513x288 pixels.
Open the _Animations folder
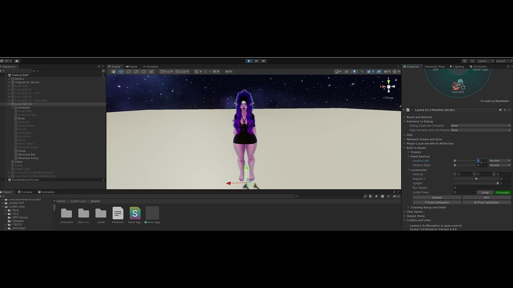click(x=67, y=215)
